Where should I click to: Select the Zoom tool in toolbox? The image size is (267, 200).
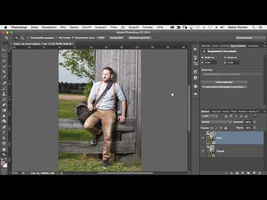point(4,154)
